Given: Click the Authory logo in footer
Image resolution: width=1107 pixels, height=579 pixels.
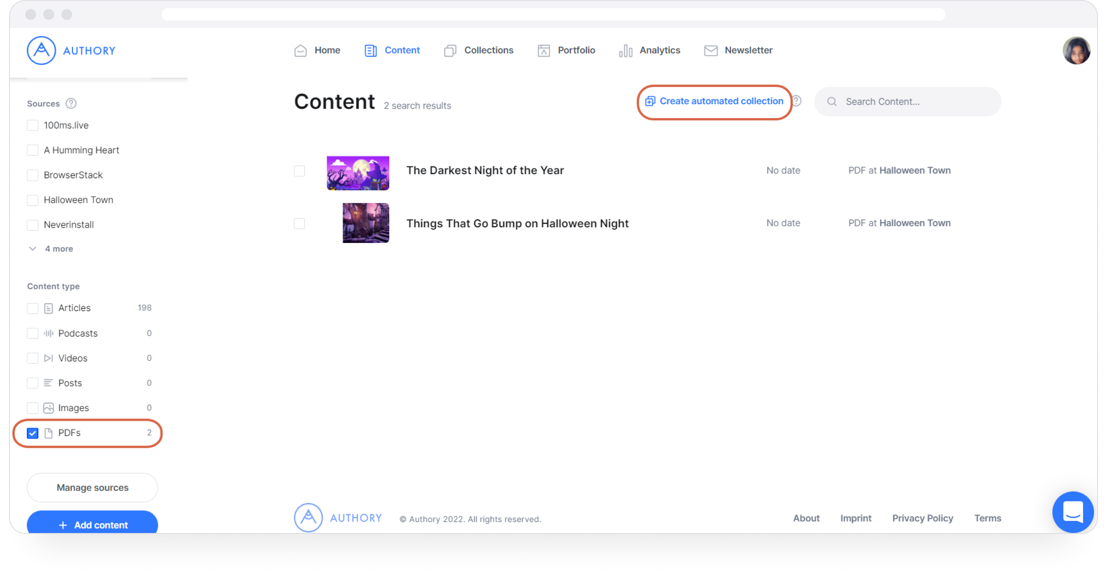Looking at the screenshot, I should coord(338,518).
